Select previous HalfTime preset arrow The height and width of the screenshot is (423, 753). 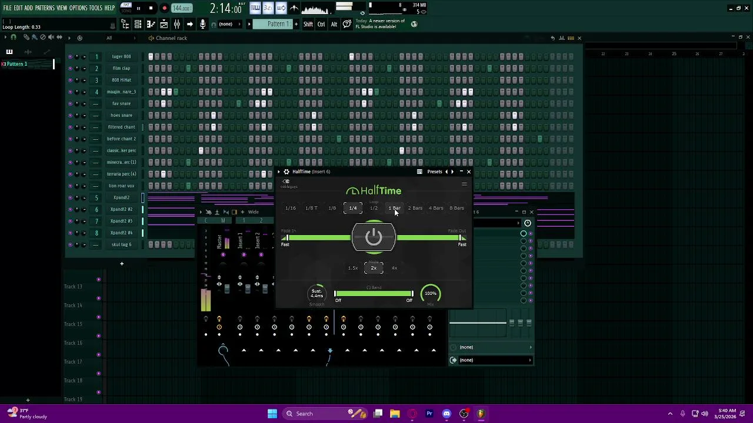447,172
